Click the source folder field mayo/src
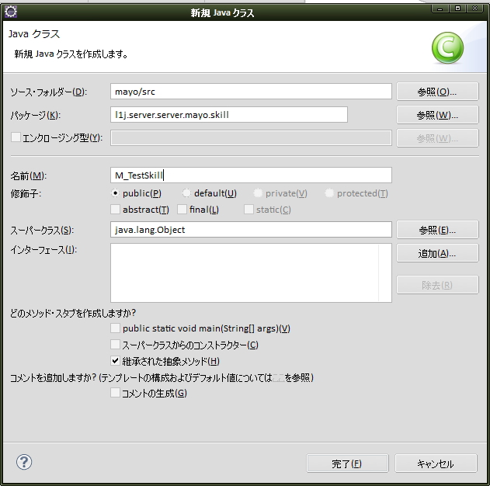The width and height of the screenshot is (490, 486). [251, 92]
